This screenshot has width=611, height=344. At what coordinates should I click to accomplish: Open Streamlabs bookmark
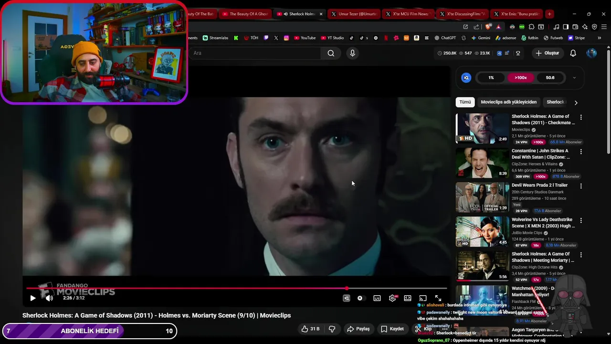pyautogui.click(x=216, y=38)
